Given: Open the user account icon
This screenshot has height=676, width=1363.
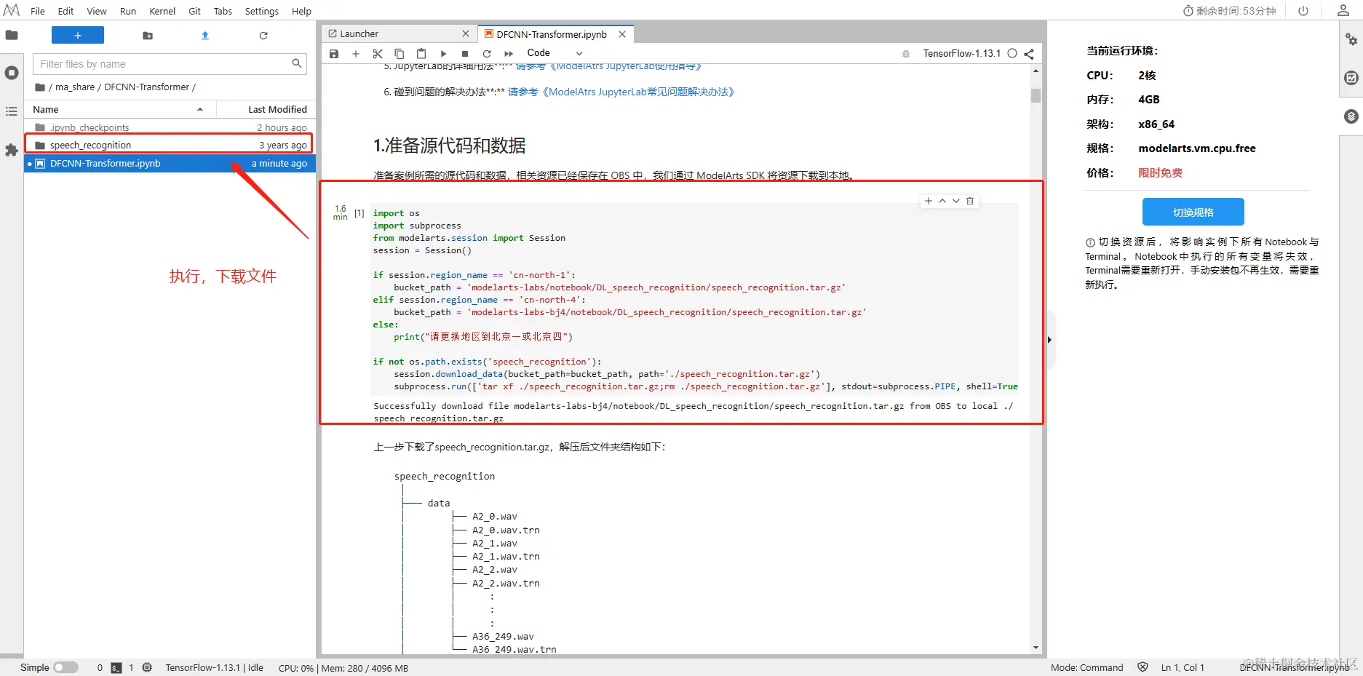Looking at the screenshot, I should click(x=1343, y=10).
